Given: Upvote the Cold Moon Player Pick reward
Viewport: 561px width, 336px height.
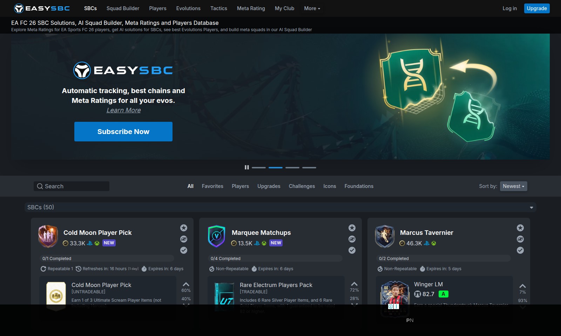Looking at the screenshot, I should [x=186, y=284].
